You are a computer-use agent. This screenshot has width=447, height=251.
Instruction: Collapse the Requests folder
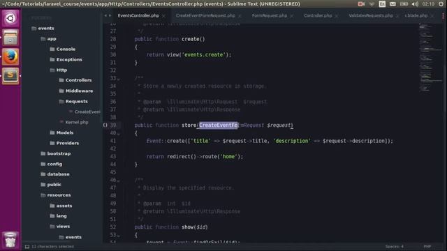(x=61, y=101)
